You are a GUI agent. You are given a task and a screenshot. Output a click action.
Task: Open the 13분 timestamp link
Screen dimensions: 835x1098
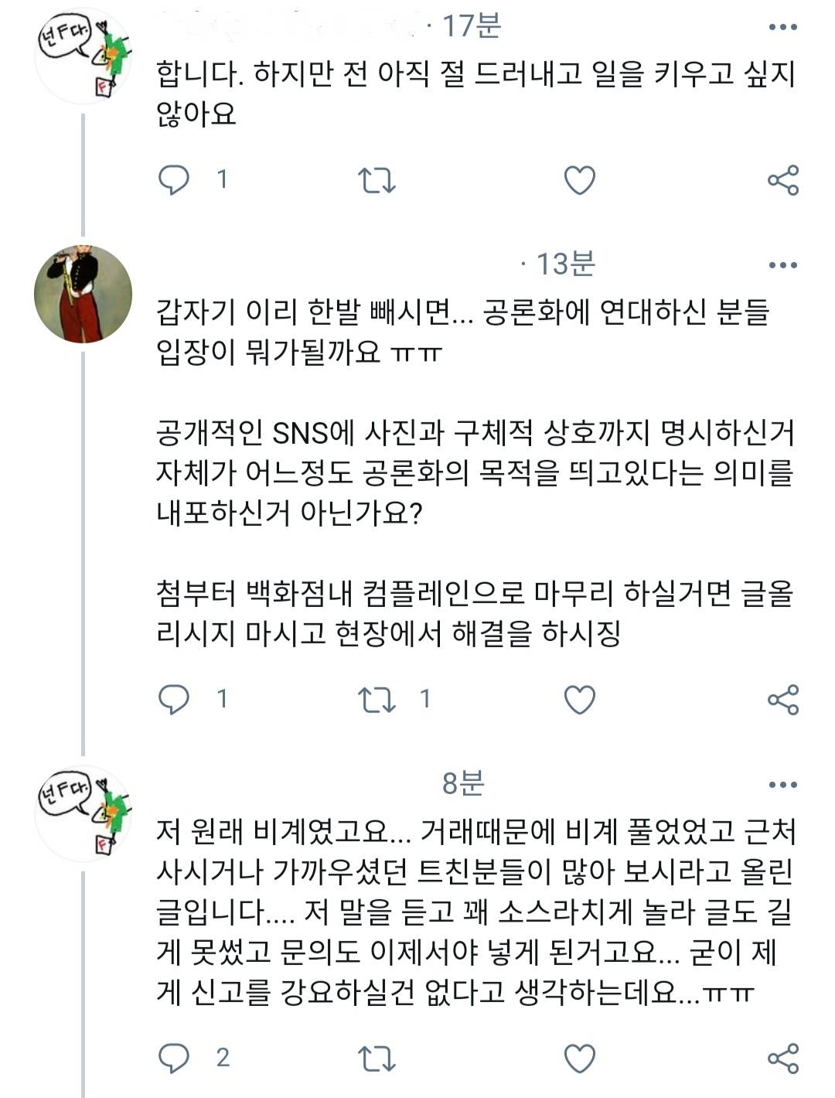[x=565, y=264]
